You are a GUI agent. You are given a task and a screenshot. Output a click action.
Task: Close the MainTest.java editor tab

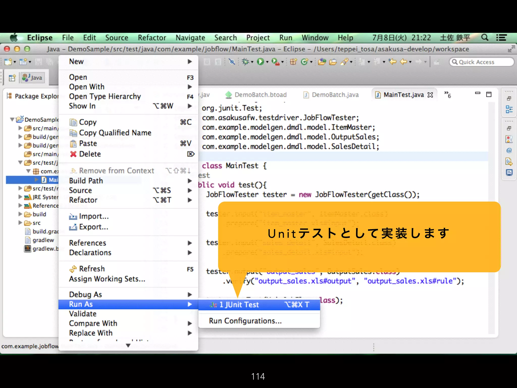coord(430,95)
